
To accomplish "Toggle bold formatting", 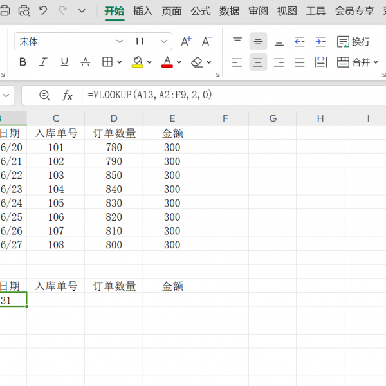I will pyautogui.click(x=23, y=62).
